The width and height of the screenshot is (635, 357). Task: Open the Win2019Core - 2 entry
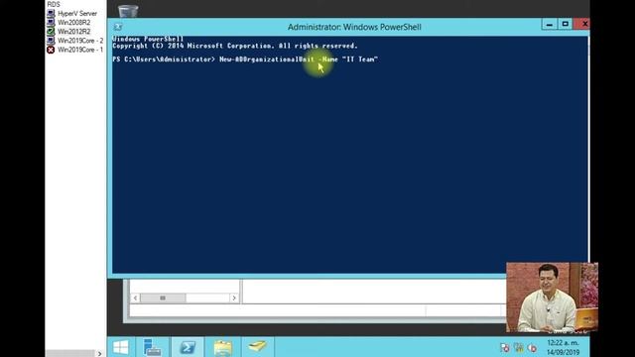click(x=80, y=41)
